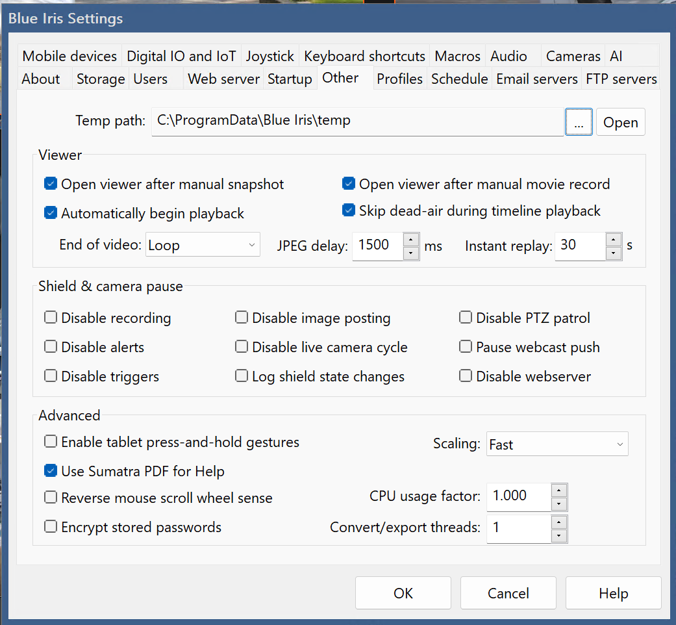Image resolution: width=676 pixels, height=625 pixels.
Task: Go to the Keyboard shortcuts tab
Action: coord(364,56)
